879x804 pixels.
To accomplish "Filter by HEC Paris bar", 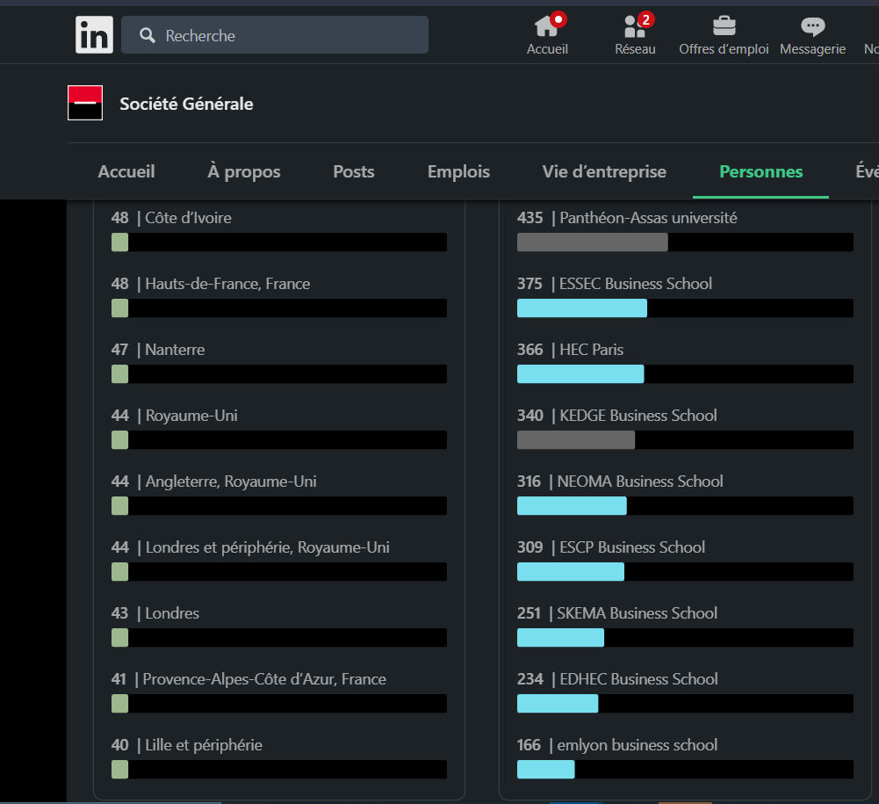I will click(x=685, y=374).
